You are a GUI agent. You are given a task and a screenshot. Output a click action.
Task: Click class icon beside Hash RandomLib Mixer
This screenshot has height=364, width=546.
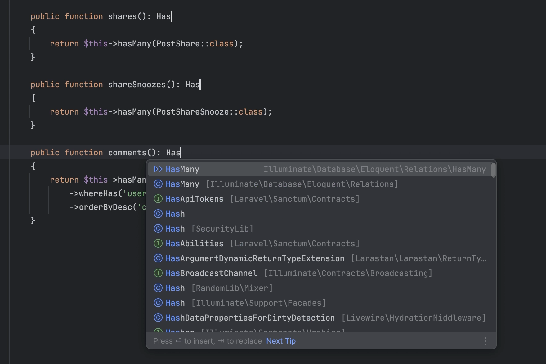(158, 288)
